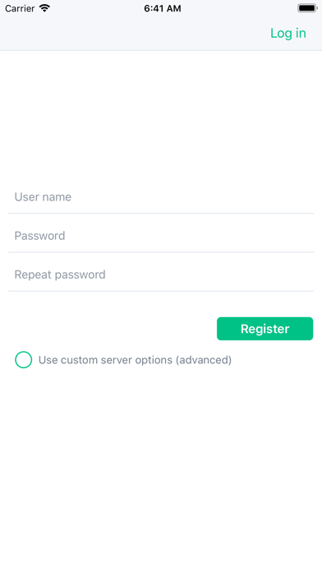Viewport: 322px width, 572px height.
Task: Select the Password input field
Action: (x=161, y=236)
